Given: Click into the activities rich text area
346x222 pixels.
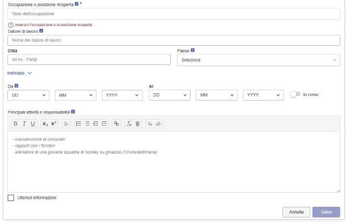Looking at the screenshot, I should pos(174,162).
